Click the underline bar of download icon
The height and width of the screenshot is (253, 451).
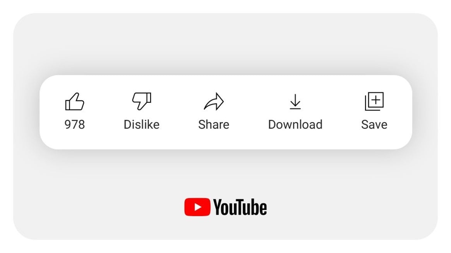pyautogui.click(x=295, y=109)
